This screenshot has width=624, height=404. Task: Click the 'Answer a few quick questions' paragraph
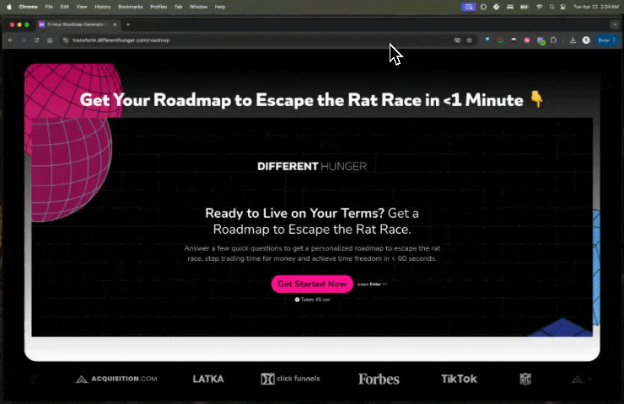(x=312, y=253)
